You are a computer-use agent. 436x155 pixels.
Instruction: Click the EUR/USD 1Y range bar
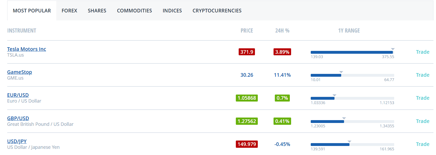352,98
